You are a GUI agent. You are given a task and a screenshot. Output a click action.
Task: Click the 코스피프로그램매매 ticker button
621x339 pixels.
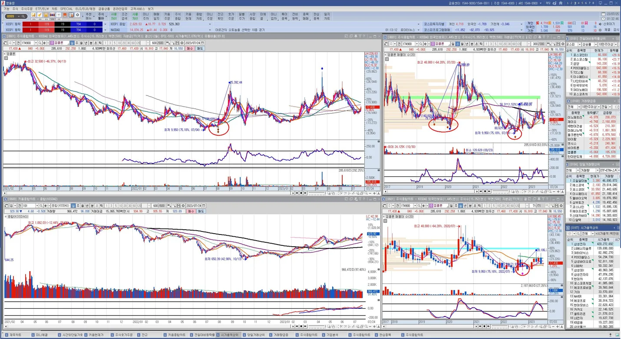(x=437, y=29)
